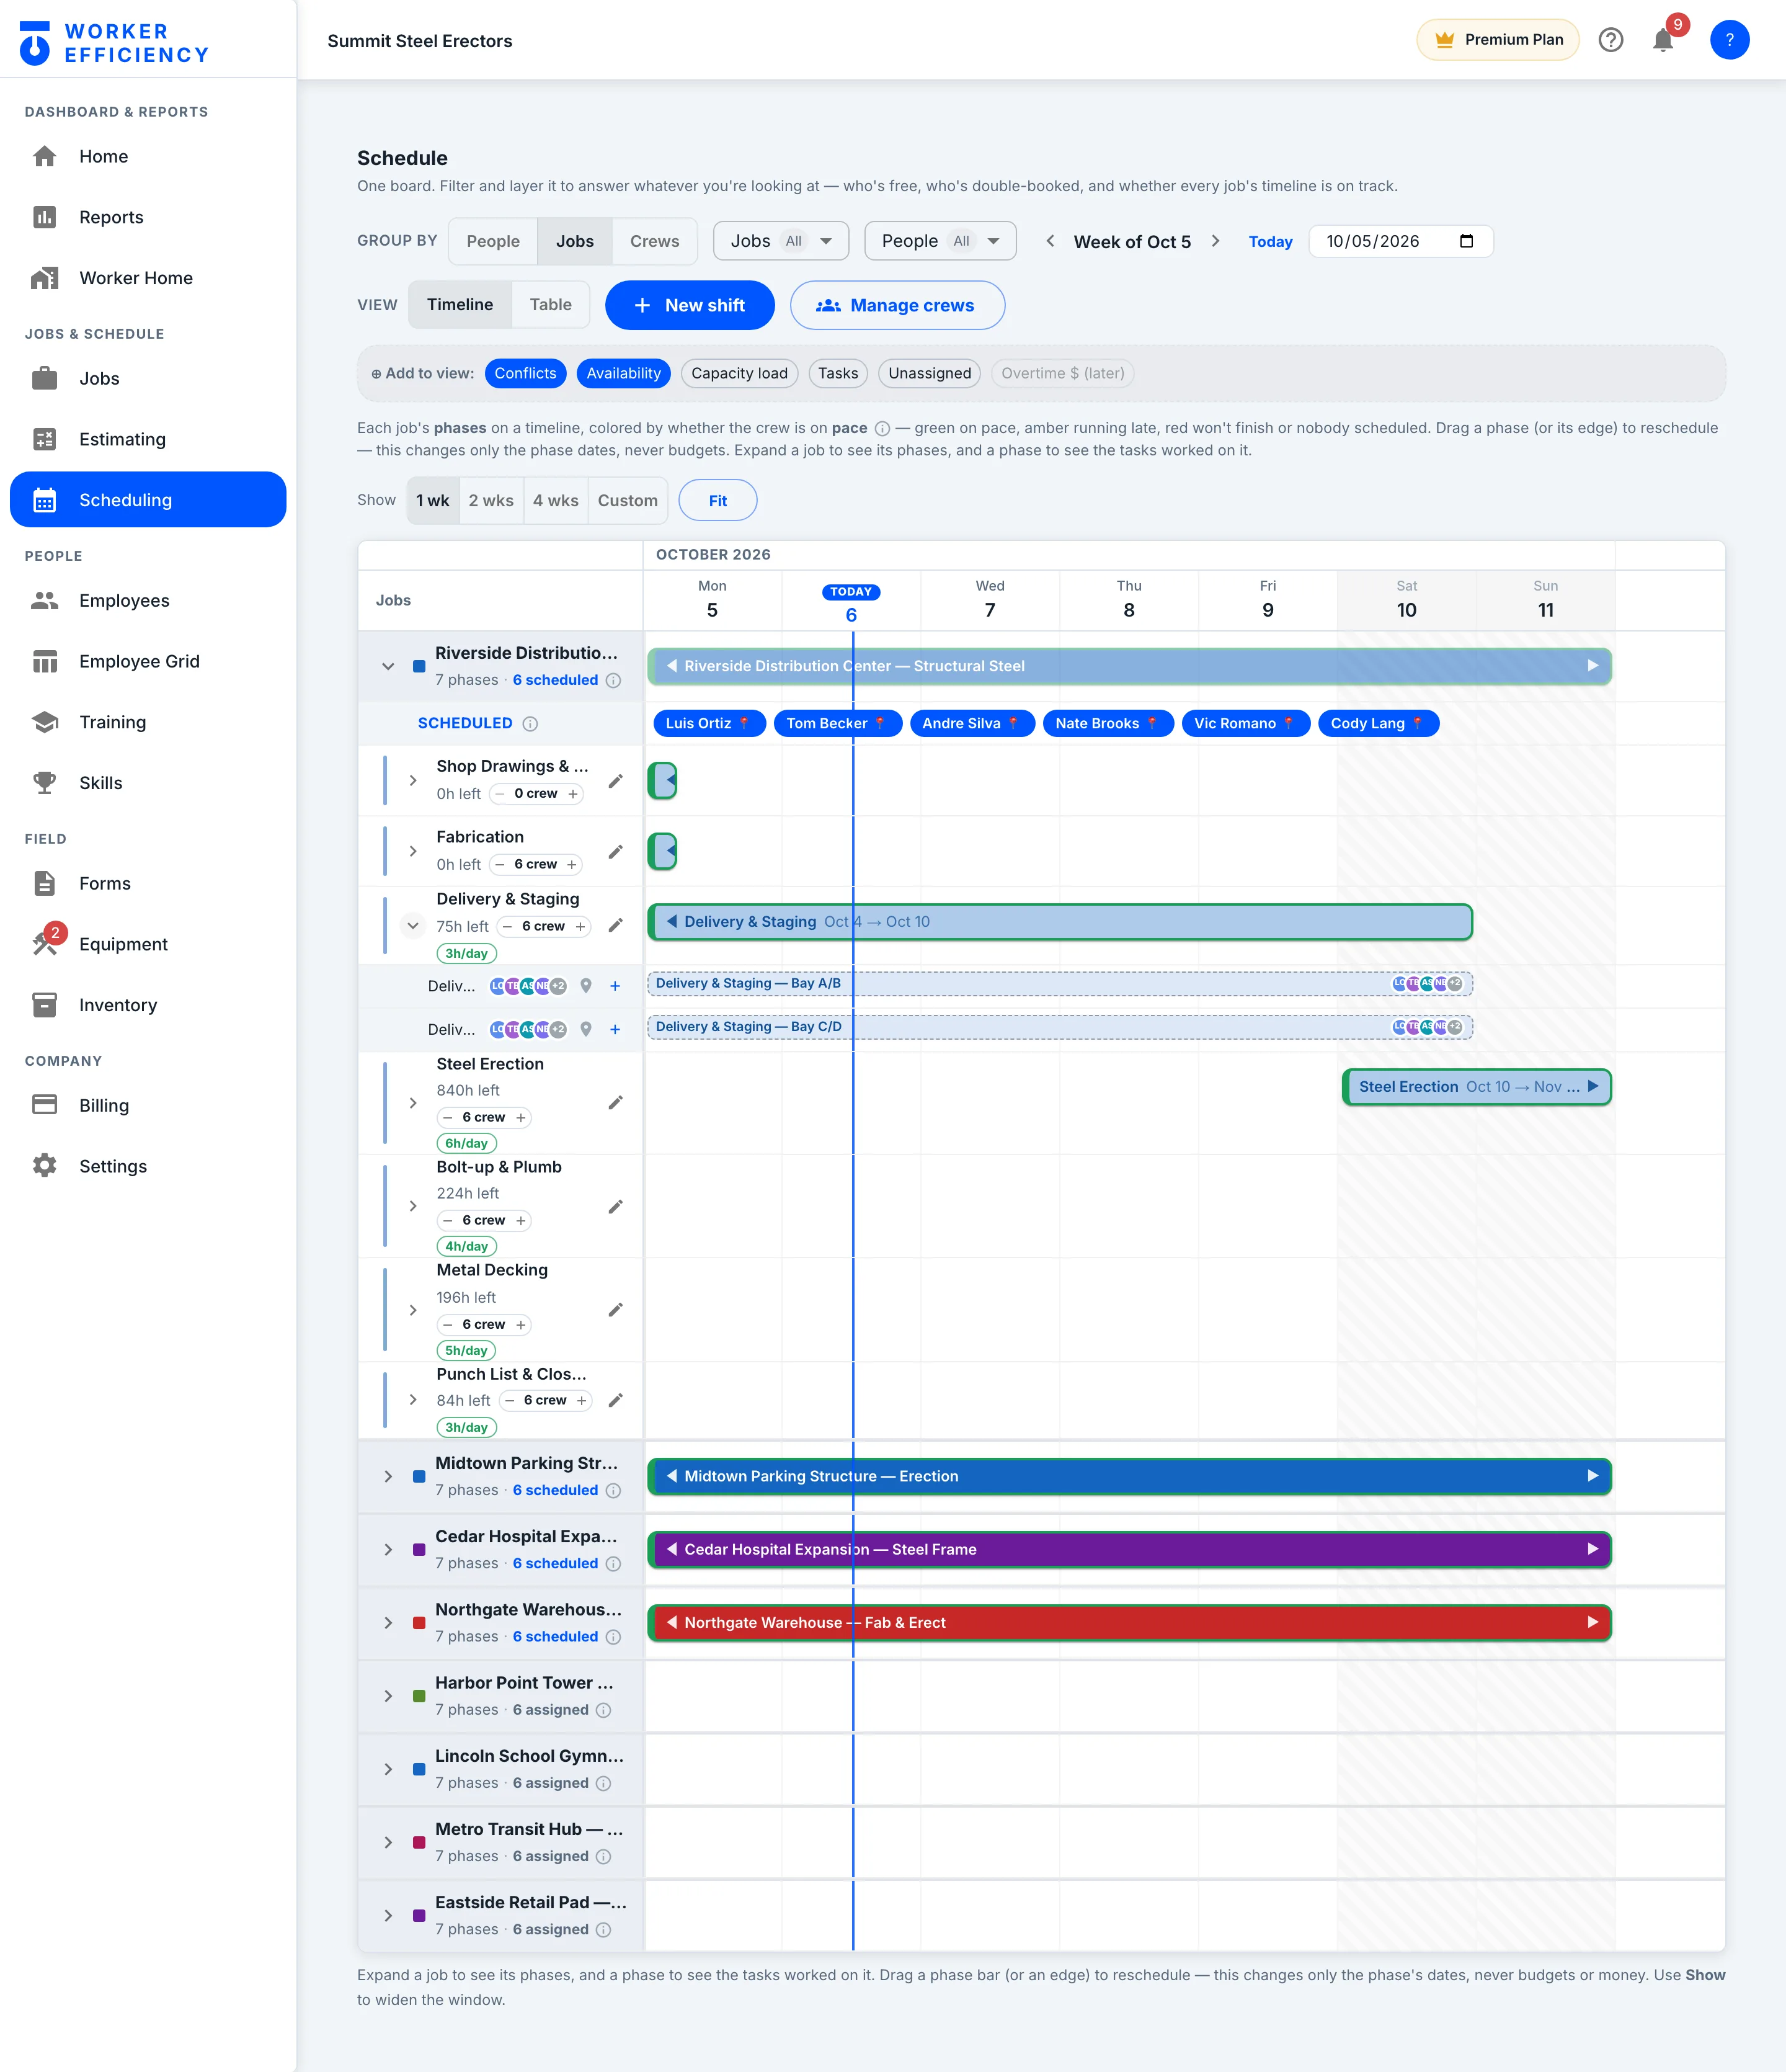Open Training in sidebar

click(x=148, y=722)
